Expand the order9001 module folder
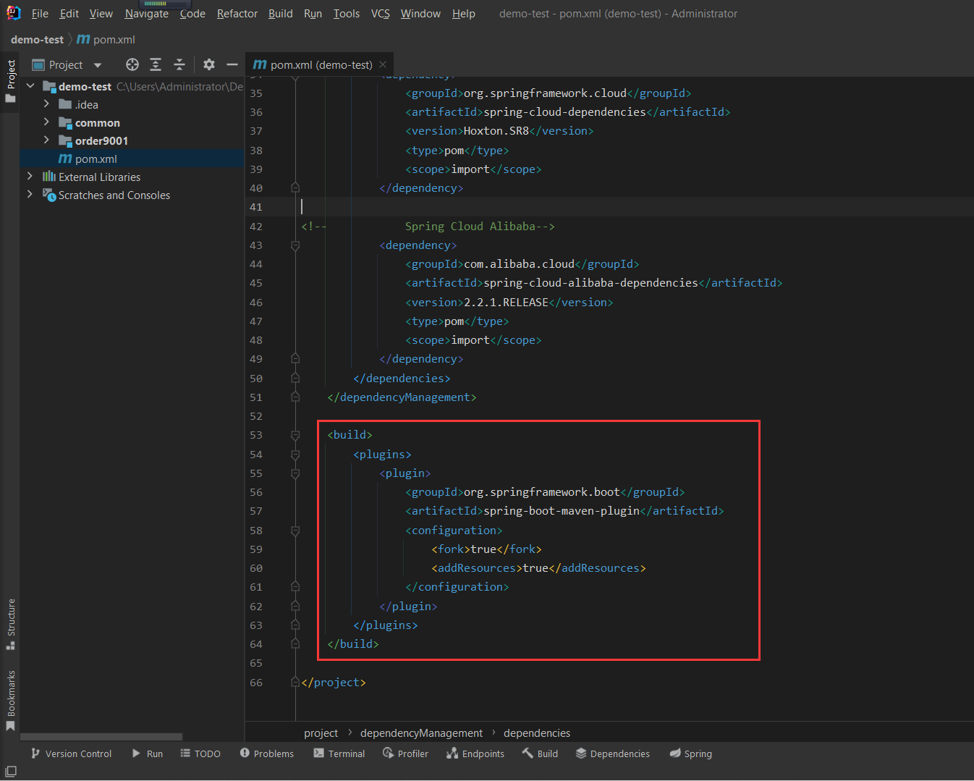Image resolution: width=974 pixels, height=781 pixels. (46, 140)
